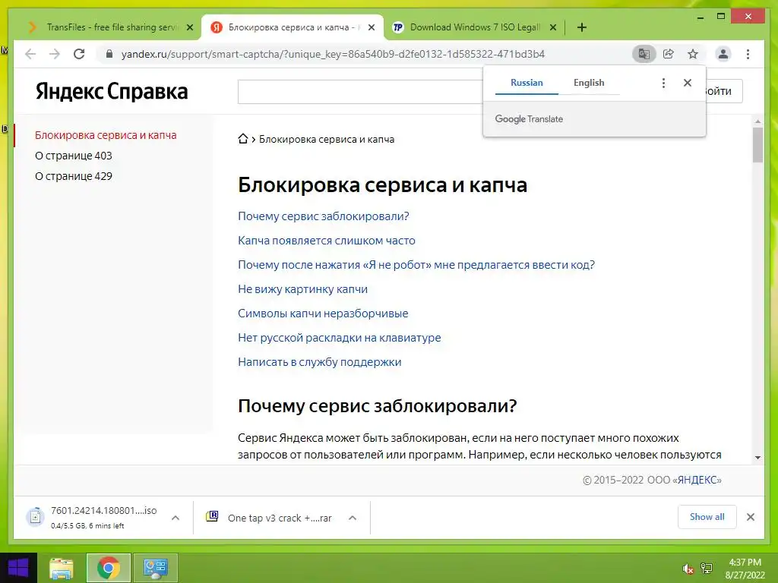
Task: Close the Google Translate popup
Action: (687, 83)
